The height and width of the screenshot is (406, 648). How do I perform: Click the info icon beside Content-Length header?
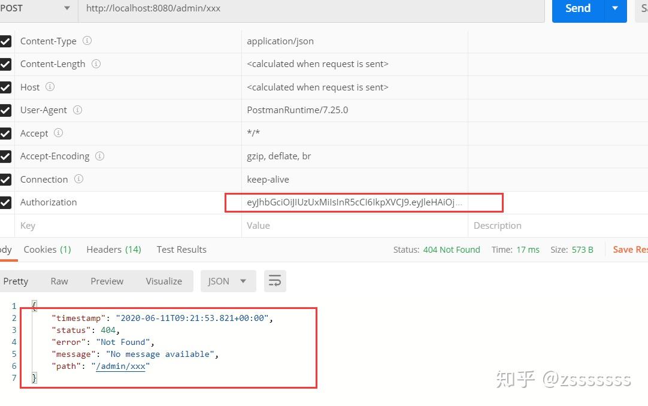pyautogui.click(x=97, y=64)
